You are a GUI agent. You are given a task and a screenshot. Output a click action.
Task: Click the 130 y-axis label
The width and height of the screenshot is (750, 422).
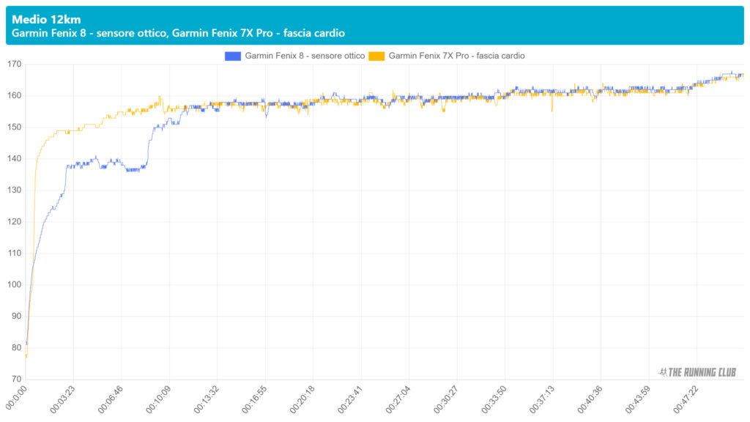click(15, 190)
